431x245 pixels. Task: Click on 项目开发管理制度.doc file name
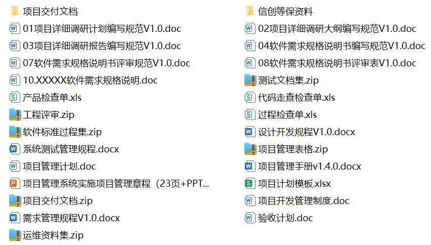(x=303, y=201)
